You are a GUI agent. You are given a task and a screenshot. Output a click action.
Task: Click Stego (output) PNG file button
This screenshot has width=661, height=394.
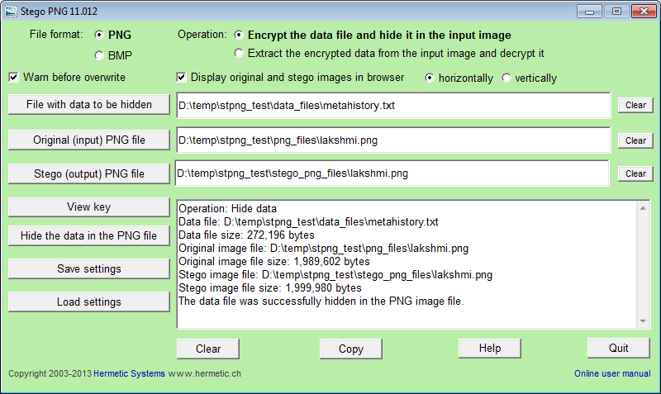[89, 173]
